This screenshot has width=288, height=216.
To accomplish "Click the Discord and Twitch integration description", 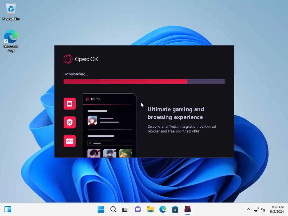I will (182, 129).
